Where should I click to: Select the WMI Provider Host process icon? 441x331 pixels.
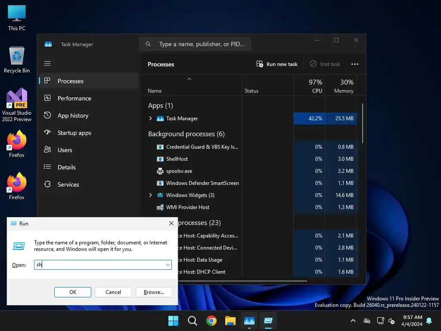pyautogui.click(x=160, y=207)
